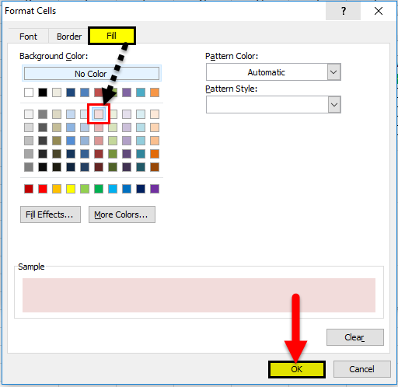The image size is (398, 387).
Task: Select the green standard color swatch
Action: click(99, 189)
